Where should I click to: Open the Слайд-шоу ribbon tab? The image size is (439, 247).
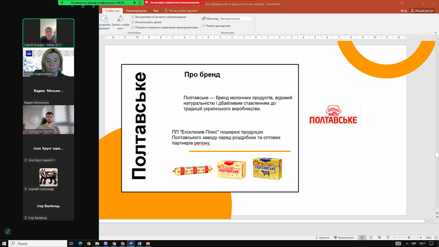[112, 11]
